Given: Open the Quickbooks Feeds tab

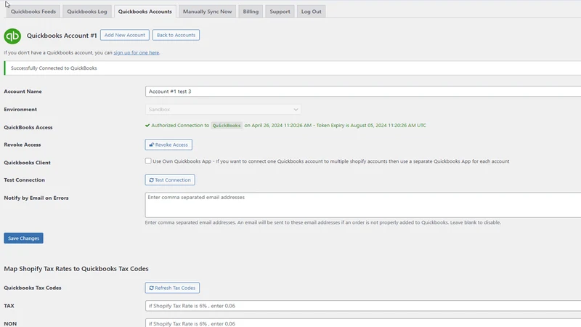Looking at the screenshot, I should tap(33, 12).
